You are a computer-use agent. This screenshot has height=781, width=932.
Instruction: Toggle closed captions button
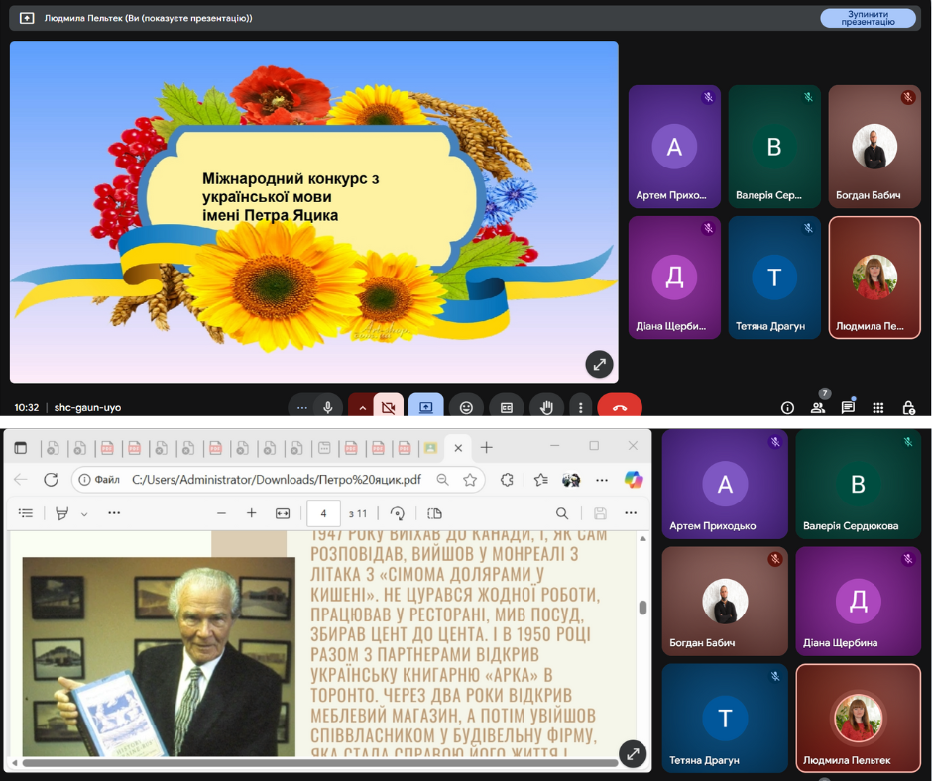click(506, 407)
